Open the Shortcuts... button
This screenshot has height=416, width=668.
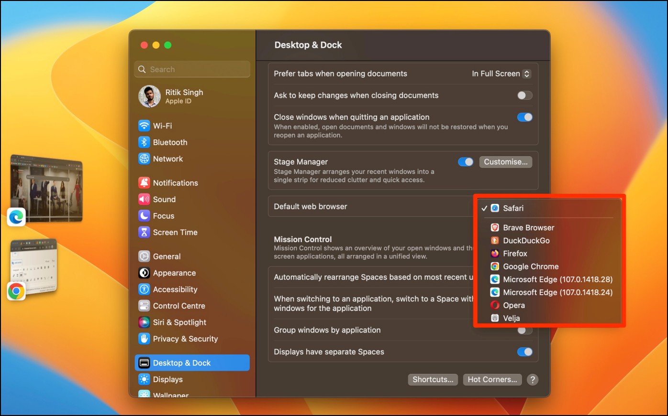pos(433,380)
